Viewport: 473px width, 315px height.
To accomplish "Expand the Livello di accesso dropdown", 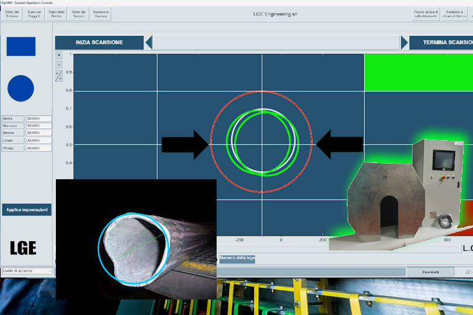I will point(27,271).
